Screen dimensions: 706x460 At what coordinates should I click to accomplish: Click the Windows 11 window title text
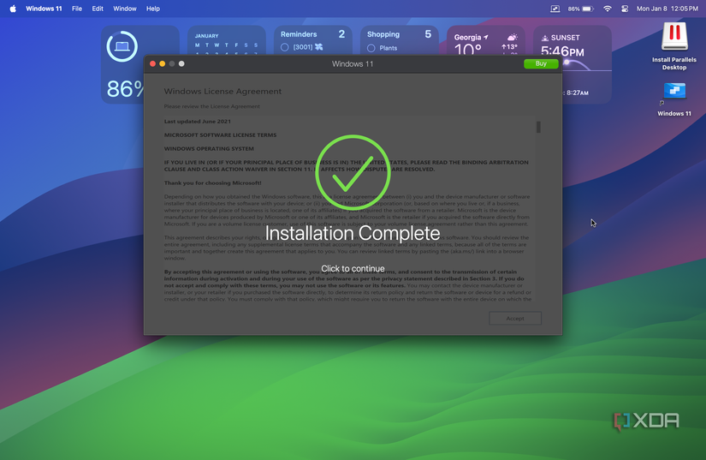click(353, 64)
